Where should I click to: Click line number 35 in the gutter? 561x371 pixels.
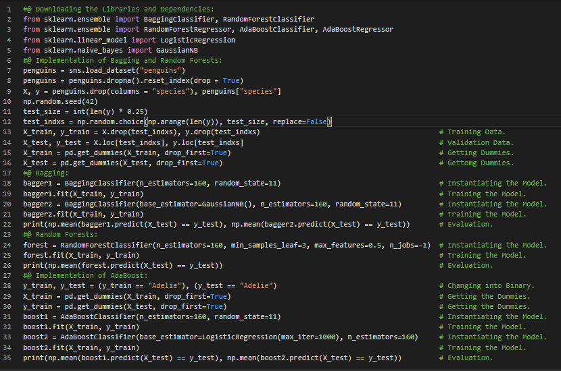coord(9,358)
